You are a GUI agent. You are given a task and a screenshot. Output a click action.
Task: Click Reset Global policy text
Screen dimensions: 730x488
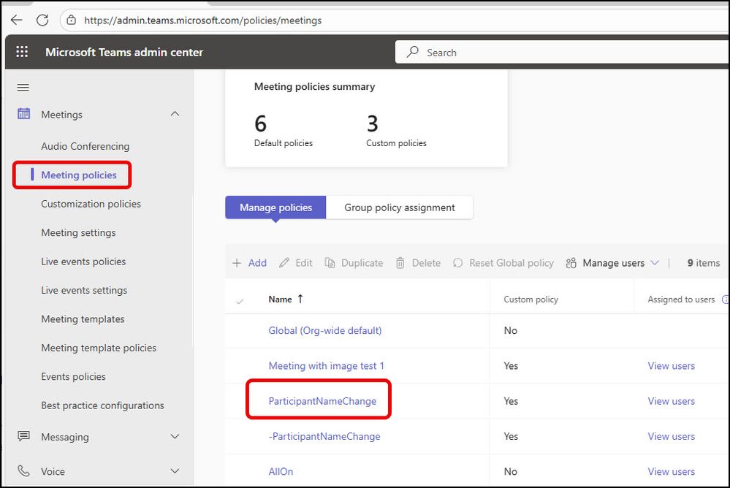point(512,263)
